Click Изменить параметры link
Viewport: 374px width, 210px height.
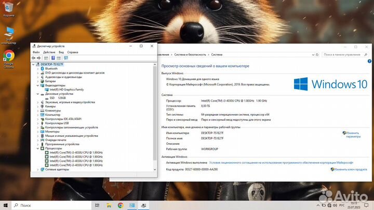pos(353,135)
